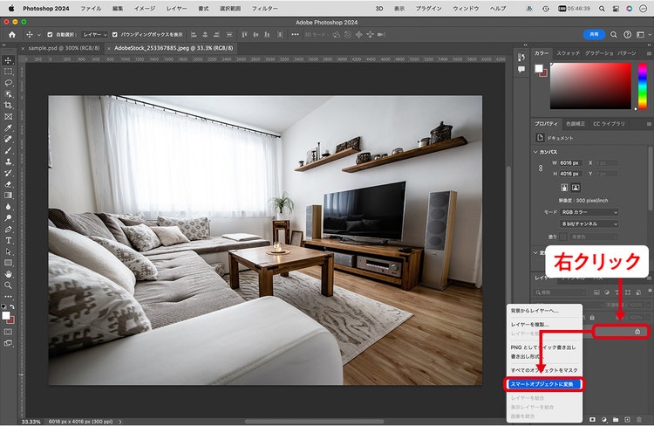Select the Rectangle shape tool
The width and height of the screenshot is (654, 426).
point(8,263)
